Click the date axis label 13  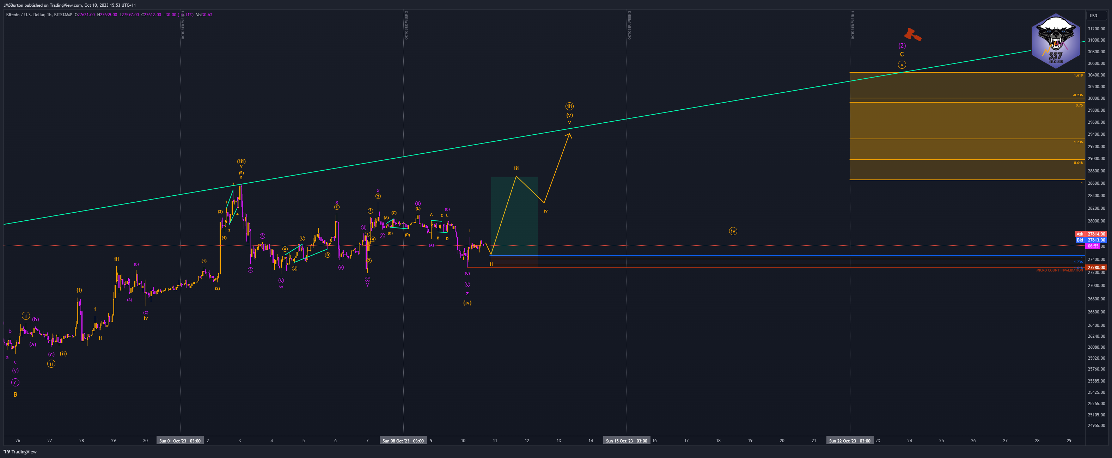[x=558, y=441]
